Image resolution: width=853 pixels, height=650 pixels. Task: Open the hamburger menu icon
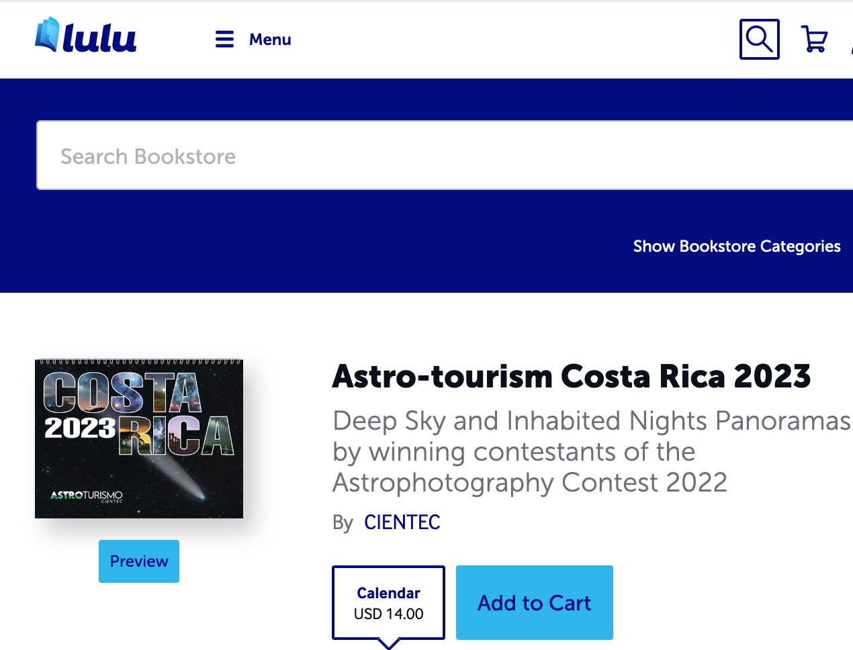click(224, 40)
